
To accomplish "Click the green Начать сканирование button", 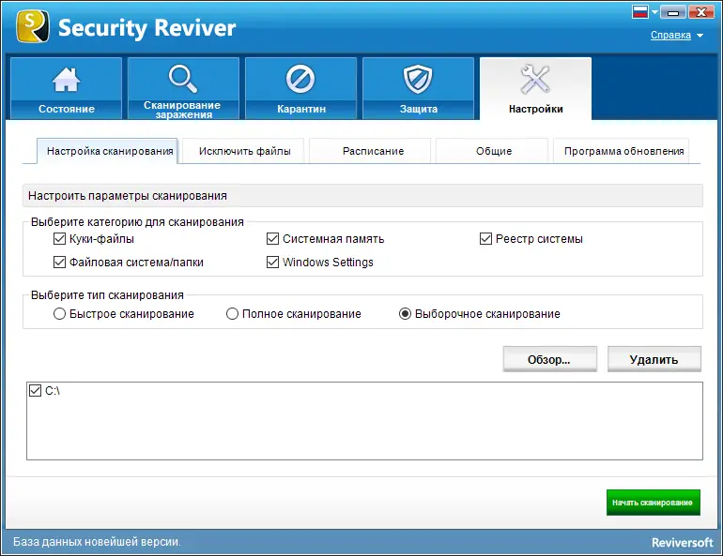I will point(654,503).
